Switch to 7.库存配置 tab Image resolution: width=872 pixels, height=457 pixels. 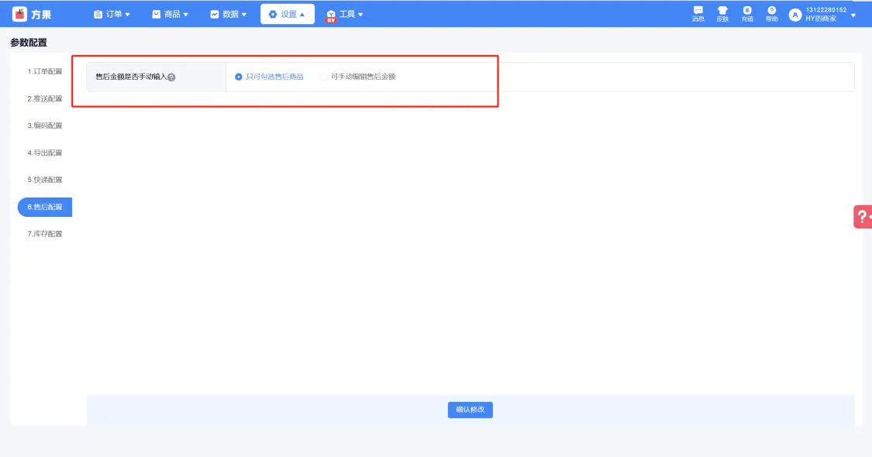click(45, 234)
